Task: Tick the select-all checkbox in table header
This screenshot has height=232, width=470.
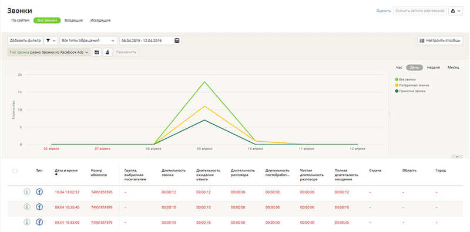Action: tap(15, 171)
